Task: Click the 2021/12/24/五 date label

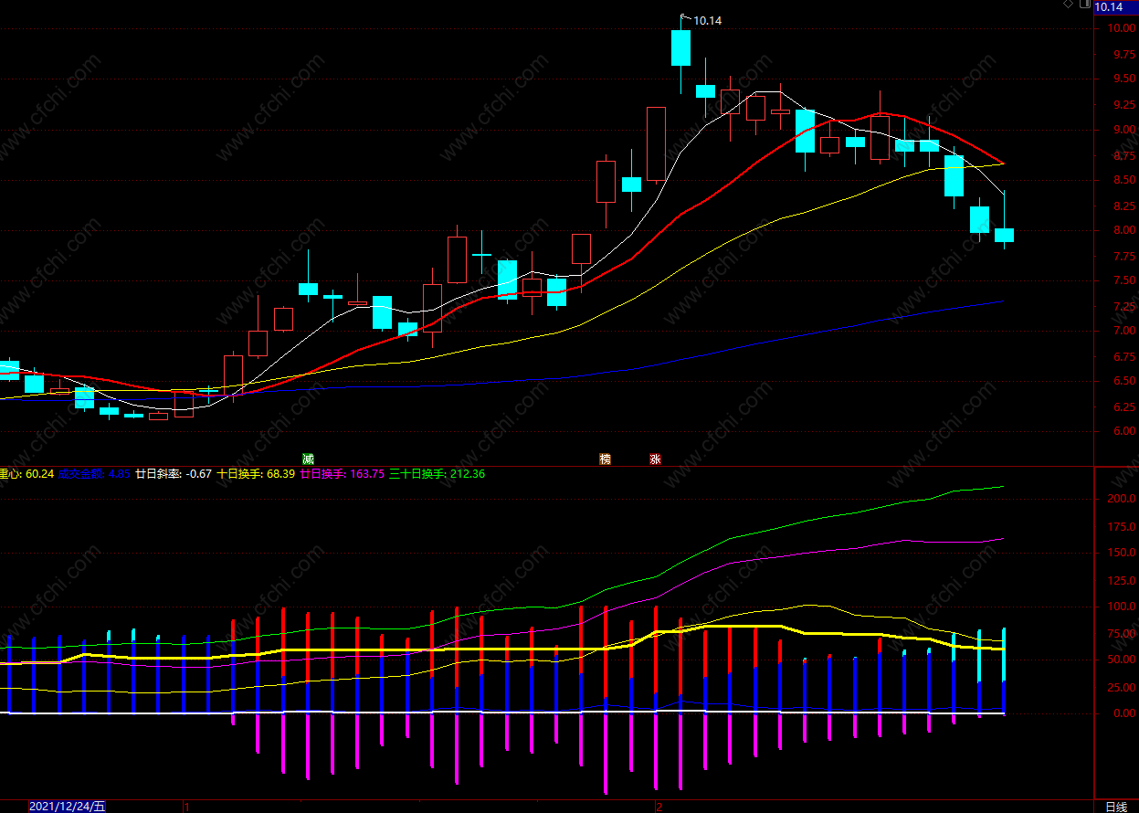Action: click(x=67, y=807)
